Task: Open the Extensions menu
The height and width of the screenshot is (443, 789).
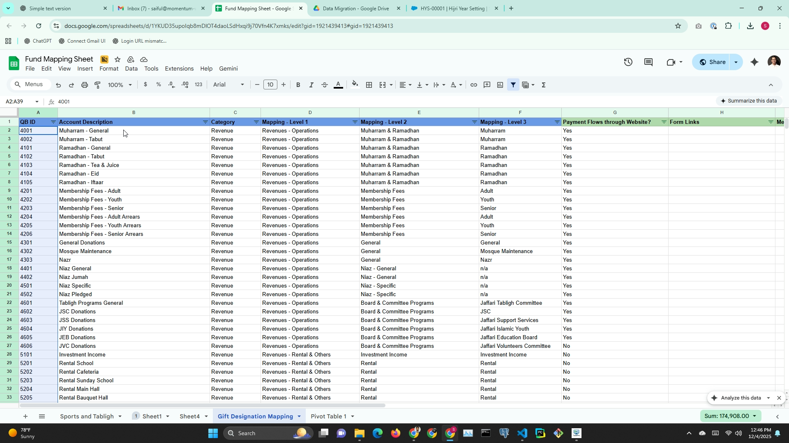Action: pos(179,69)
